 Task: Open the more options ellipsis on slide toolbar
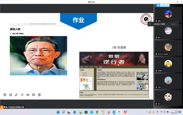39,95
